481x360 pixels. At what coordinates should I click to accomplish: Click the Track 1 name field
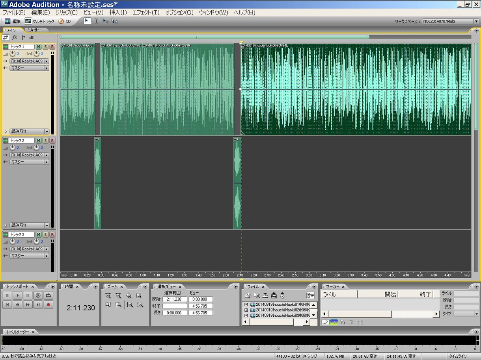coord(22,47)
